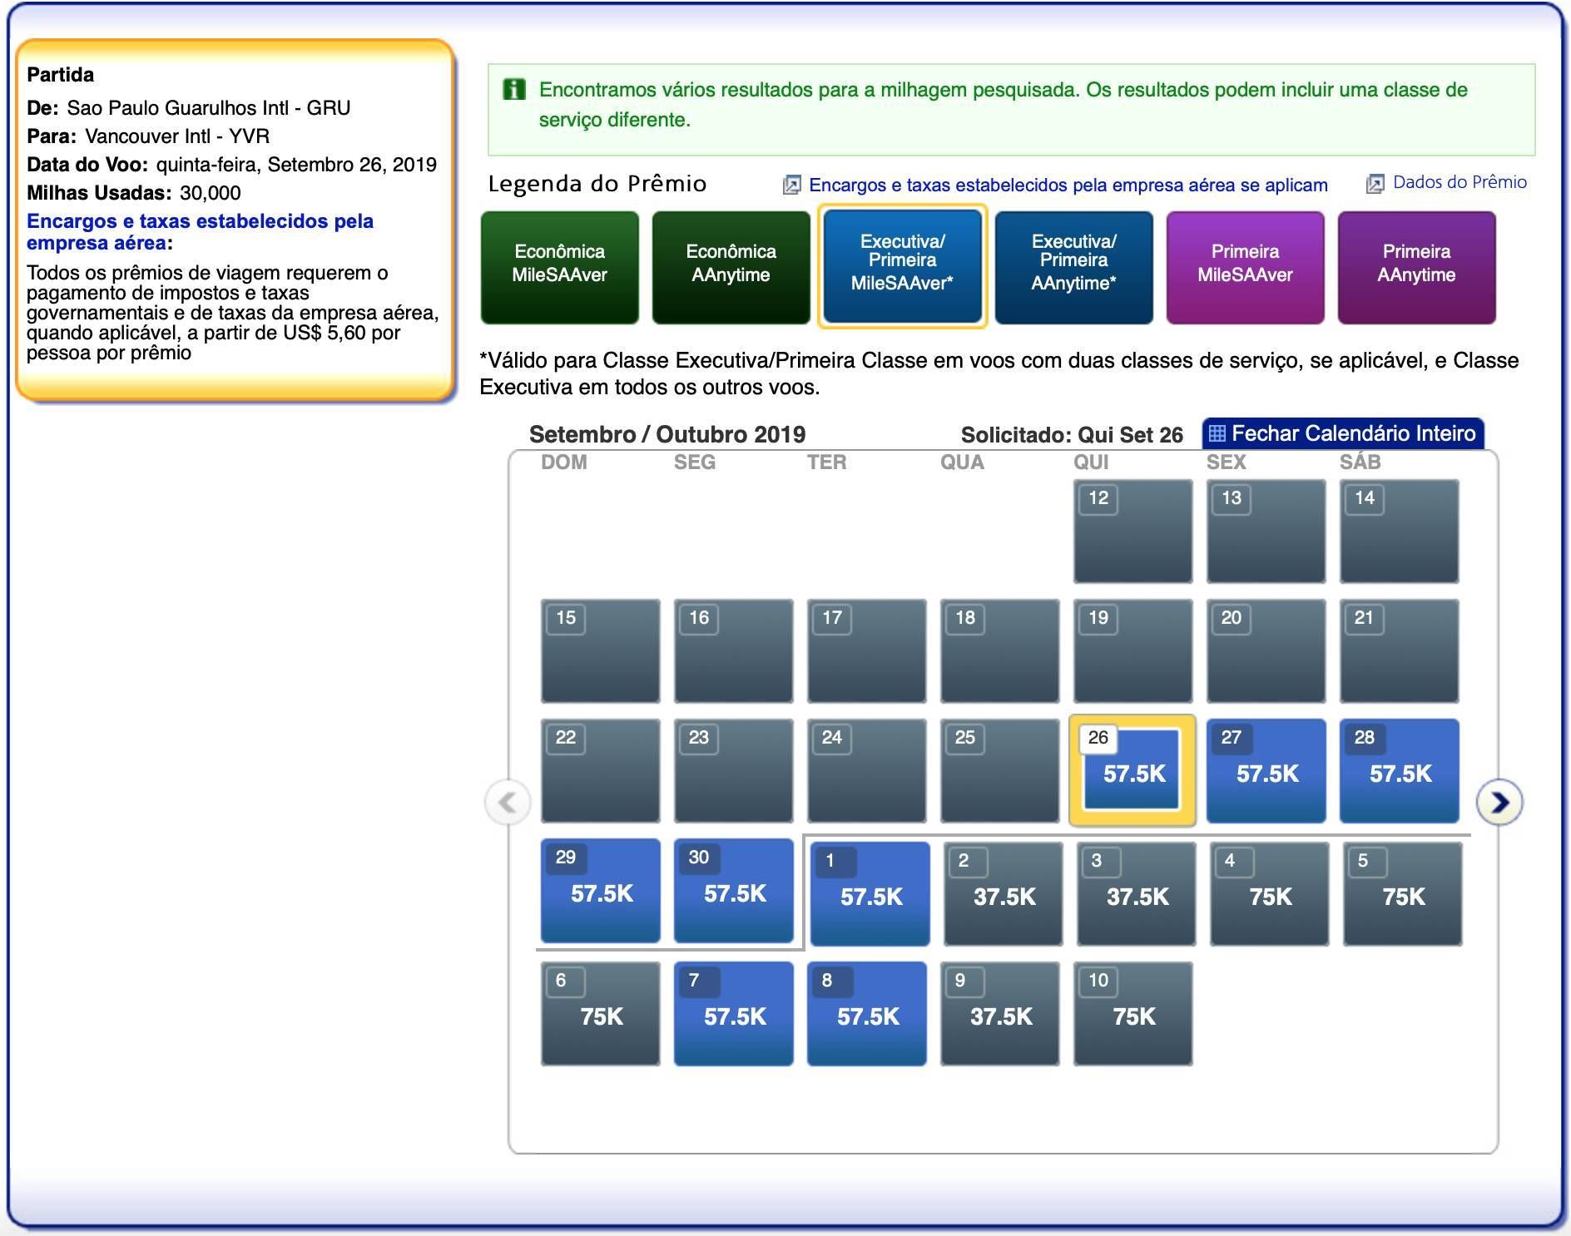Image resolution: width=1571 pixels, height=1236 pixels.
Task: Select Econômica AAnytime award tab
Action: tap(731, 267)
